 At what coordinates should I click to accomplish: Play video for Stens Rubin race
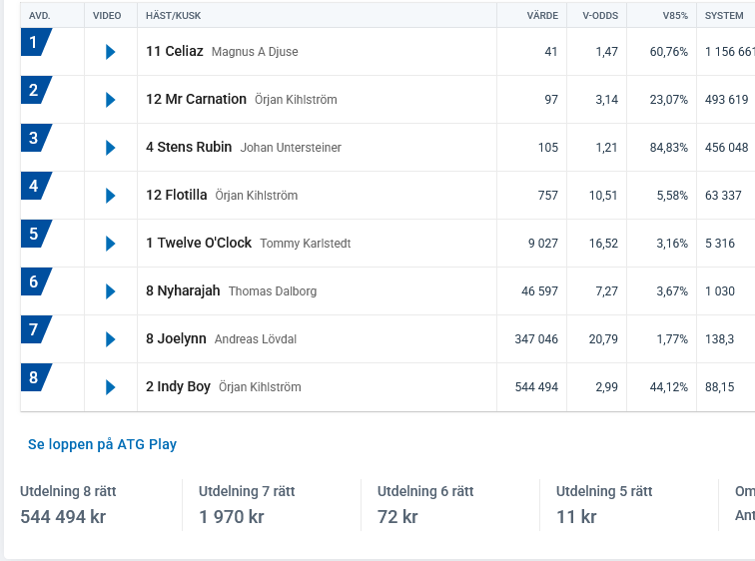click(x=111, y=148)
